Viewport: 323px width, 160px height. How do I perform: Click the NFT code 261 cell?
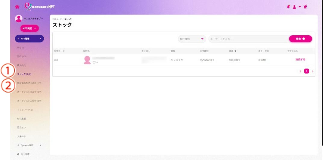(x=56, y=60)
